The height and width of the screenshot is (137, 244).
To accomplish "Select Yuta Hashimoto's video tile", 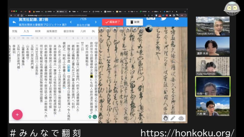I will 213,66.
